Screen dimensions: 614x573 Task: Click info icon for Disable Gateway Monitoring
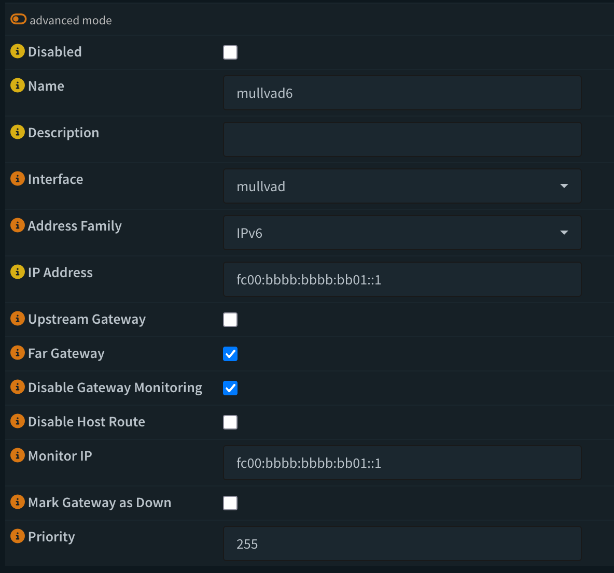(x=18, y=387)
